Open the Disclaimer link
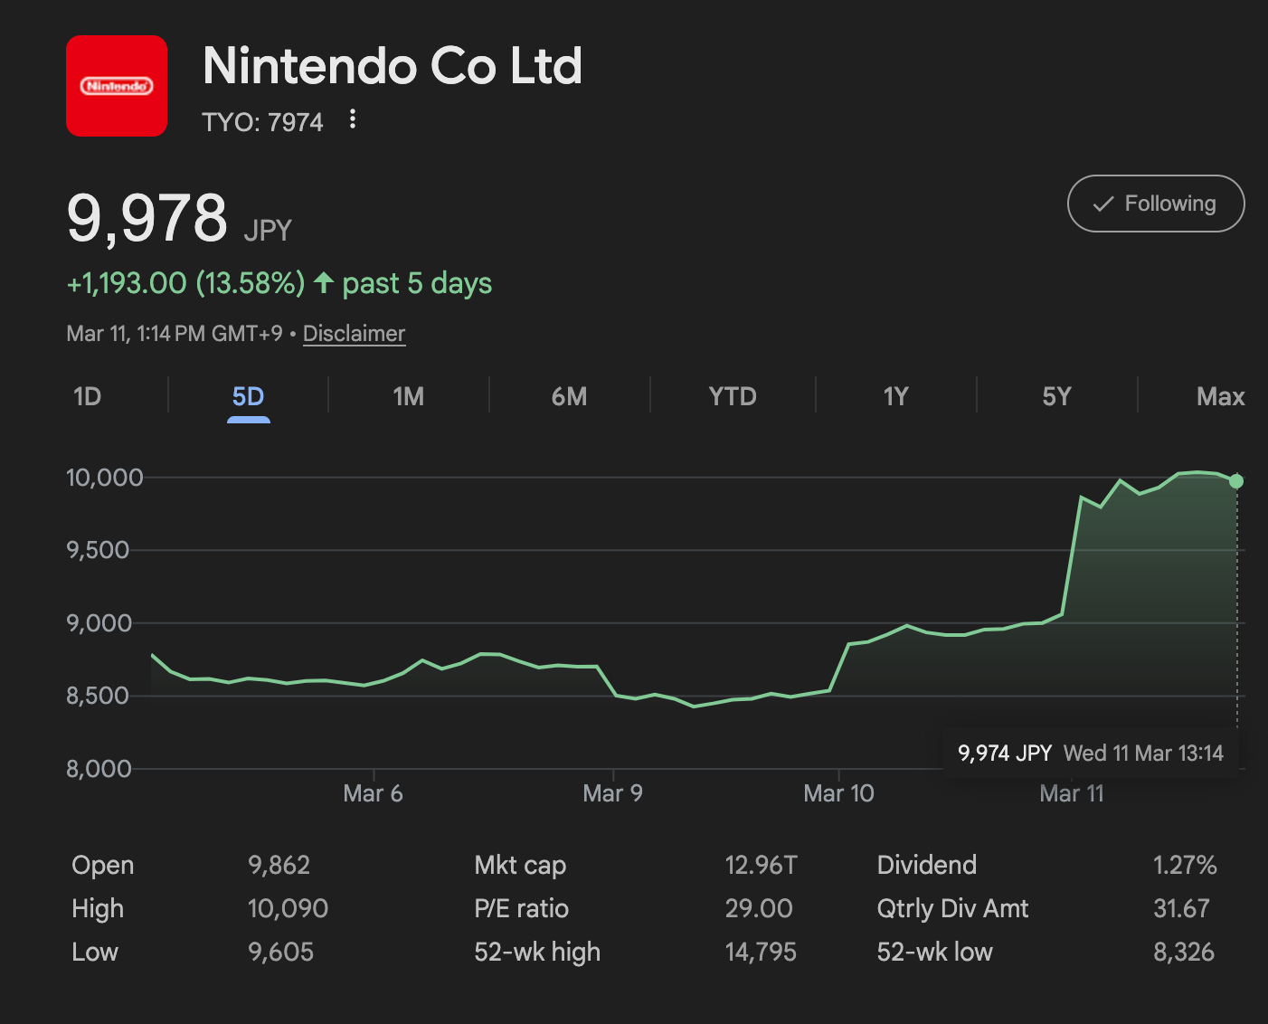This screenshot has width=1268, height=1024. 354,334
